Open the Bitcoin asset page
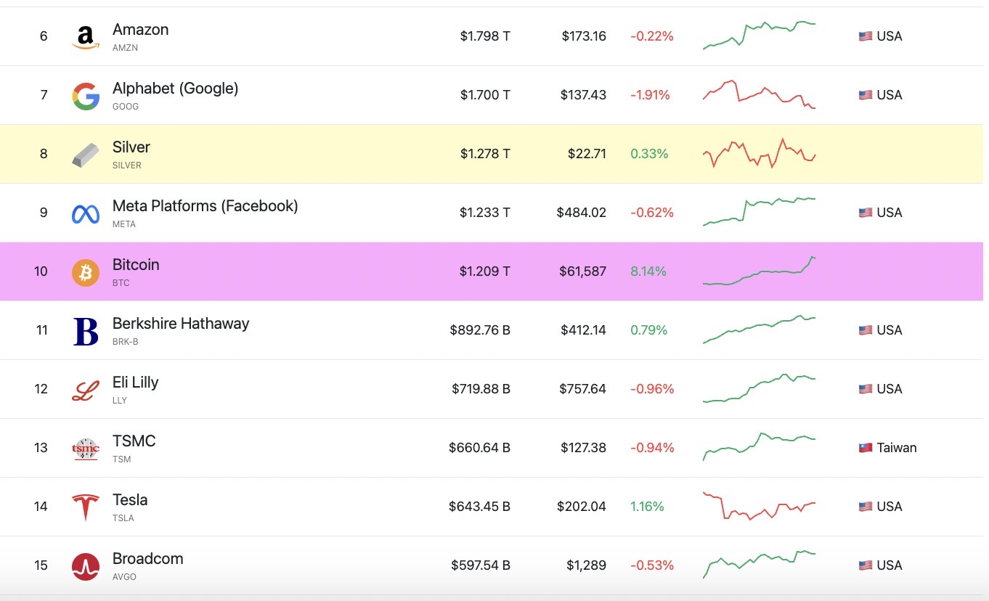Viewport: 989px width, 601px height. click(x=136, y=265)
